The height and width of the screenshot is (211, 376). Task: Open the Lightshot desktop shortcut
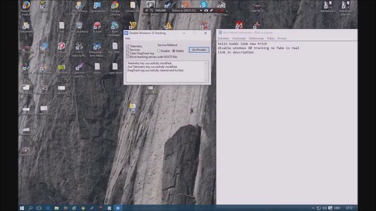[x=79, y=70]
